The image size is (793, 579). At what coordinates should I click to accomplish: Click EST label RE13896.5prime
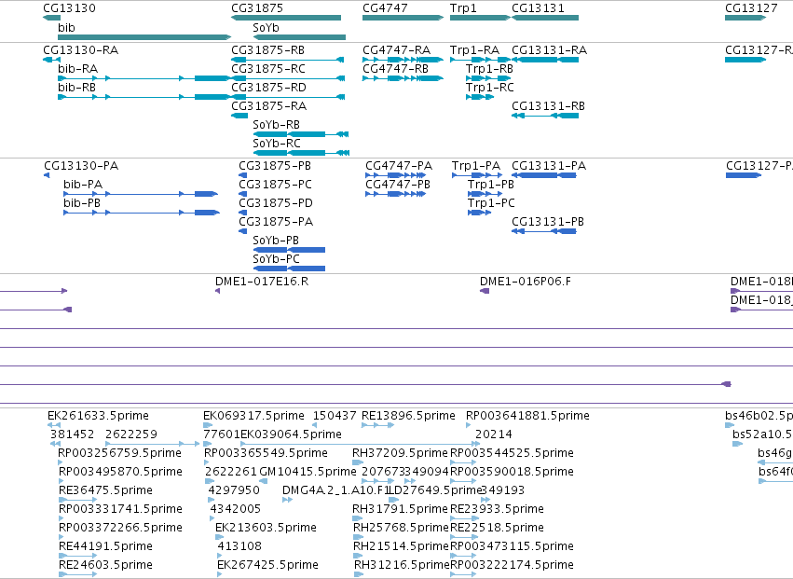point(409,416)
